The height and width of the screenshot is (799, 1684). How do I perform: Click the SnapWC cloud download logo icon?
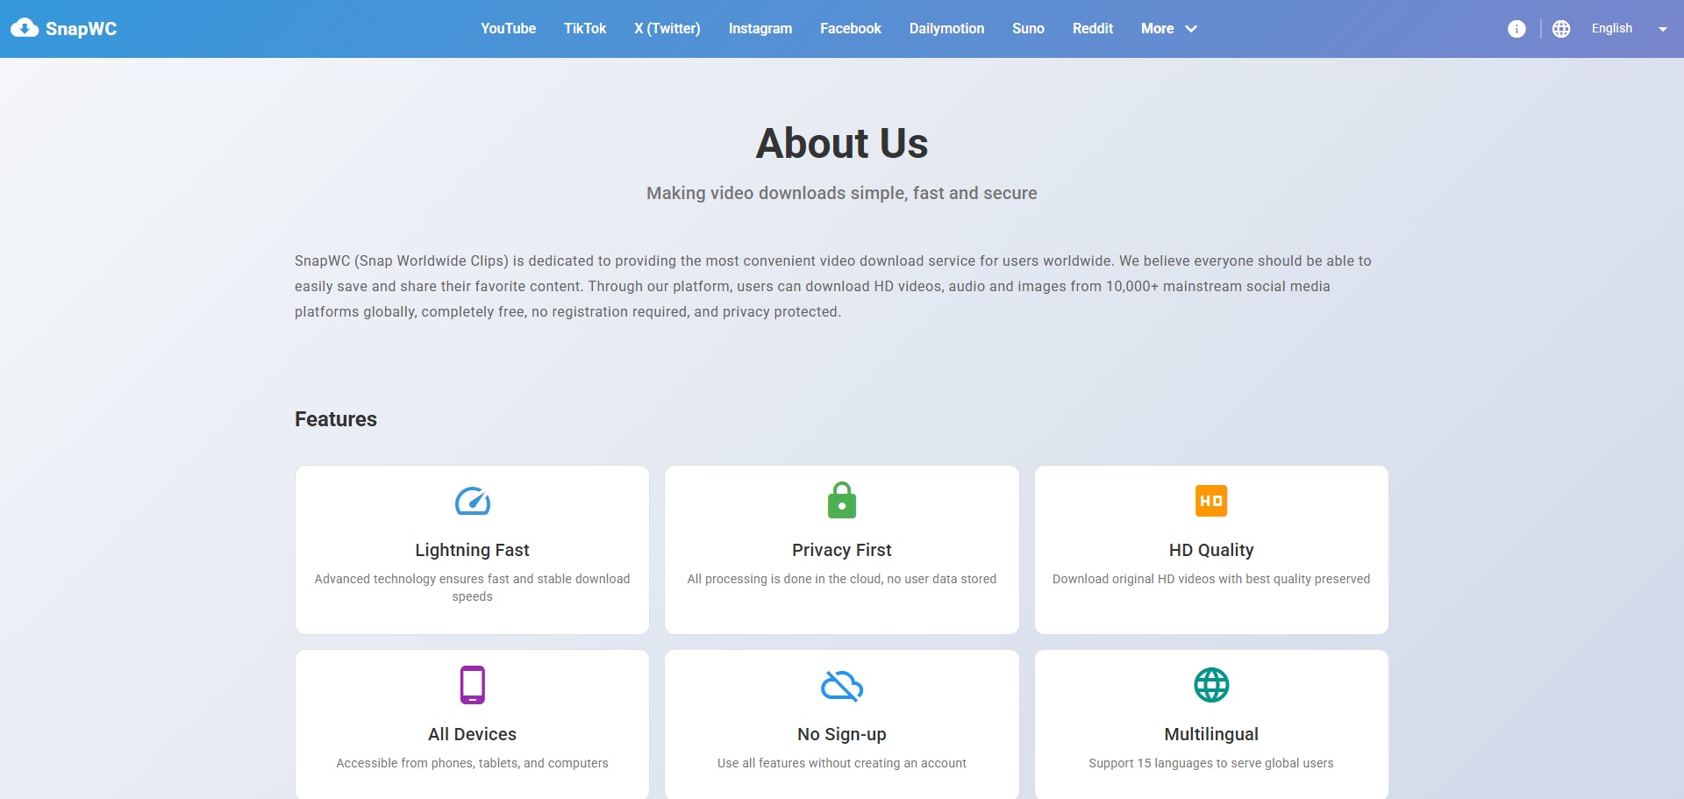click(25, 28)
